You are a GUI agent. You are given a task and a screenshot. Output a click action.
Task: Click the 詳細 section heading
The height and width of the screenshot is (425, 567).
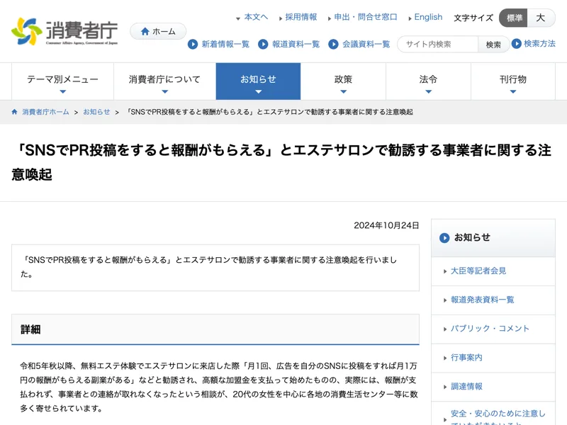pos(30,329)
